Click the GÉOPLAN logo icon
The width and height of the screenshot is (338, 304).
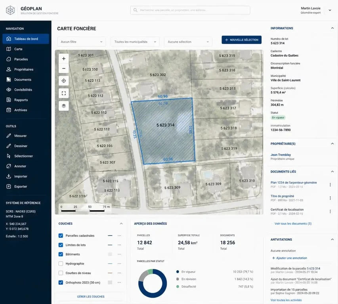(x=10, y=10)
